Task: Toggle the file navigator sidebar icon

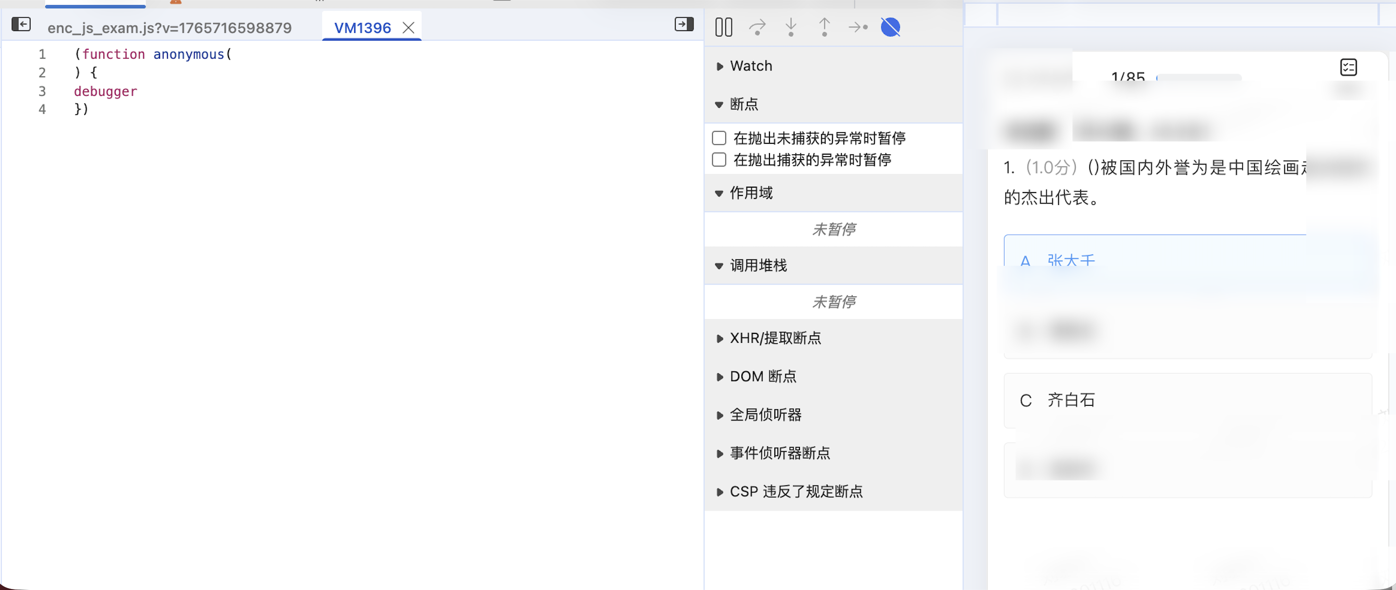Action: pos(21,25)
